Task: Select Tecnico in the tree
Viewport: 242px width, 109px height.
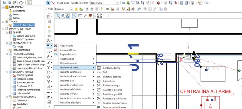Action: (17, 14)
